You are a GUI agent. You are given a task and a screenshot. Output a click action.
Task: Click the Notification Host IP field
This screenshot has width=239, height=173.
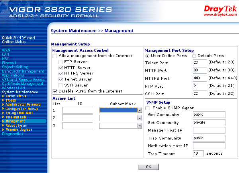point(209,145)
